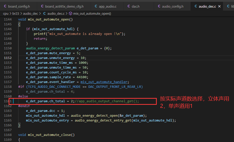234x142 pixels.
Task: Click the 'br23' breadcrumb folder
Action: coord(16,14)
